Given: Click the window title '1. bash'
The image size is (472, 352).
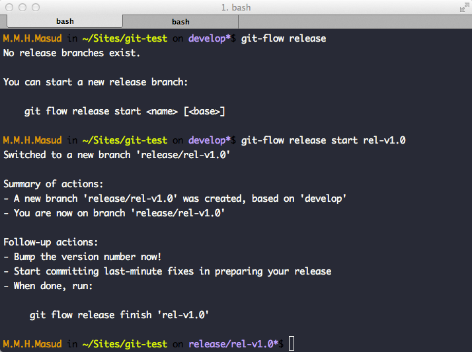Looking at the screenshot, I should 236,7.
